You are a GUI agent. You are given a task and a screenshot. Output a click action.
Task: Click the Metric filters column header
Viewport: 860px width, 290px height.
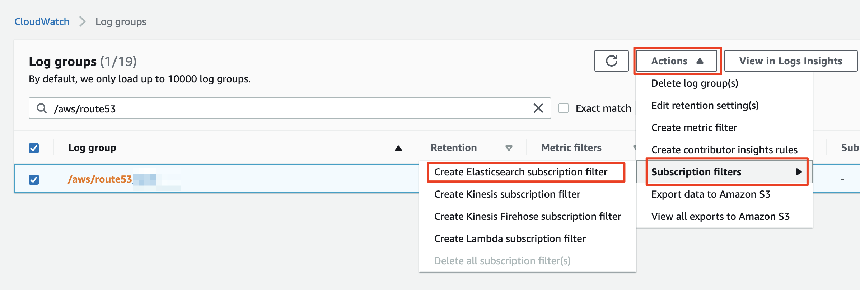tap(571, 148)
